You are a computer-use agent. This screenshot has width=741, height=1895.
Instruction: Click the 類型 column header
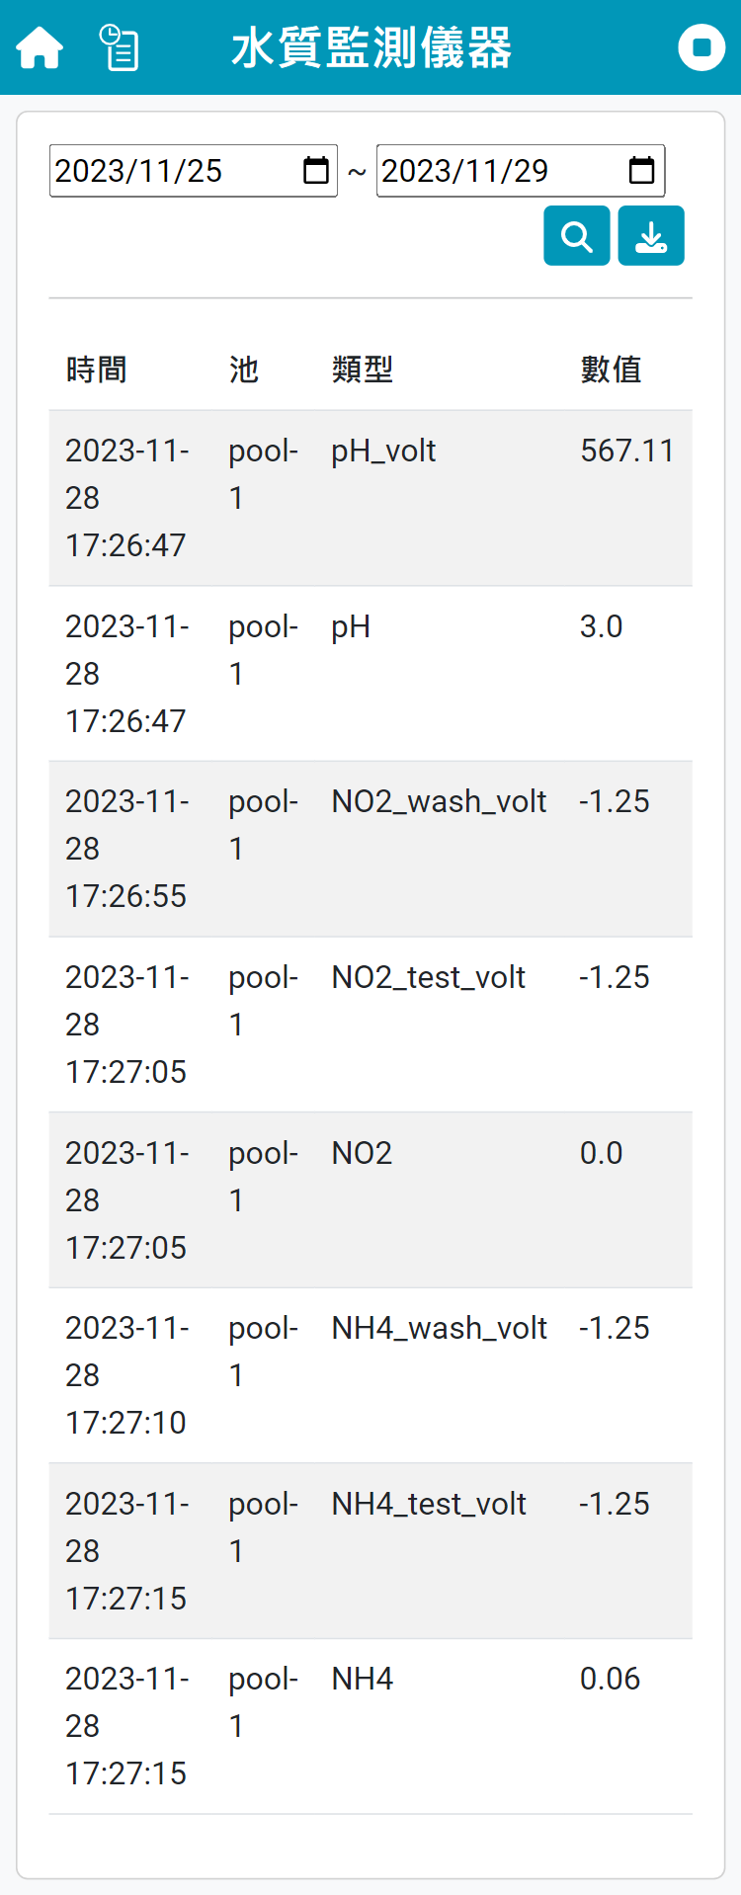tap(363, 370)
